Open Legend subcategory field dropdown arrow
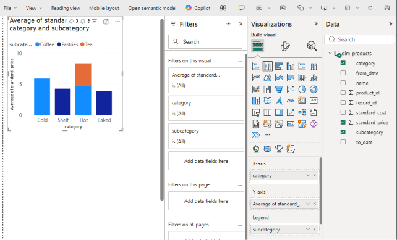Viewport: 397px width, 240px height. click(x=308, y=229)
